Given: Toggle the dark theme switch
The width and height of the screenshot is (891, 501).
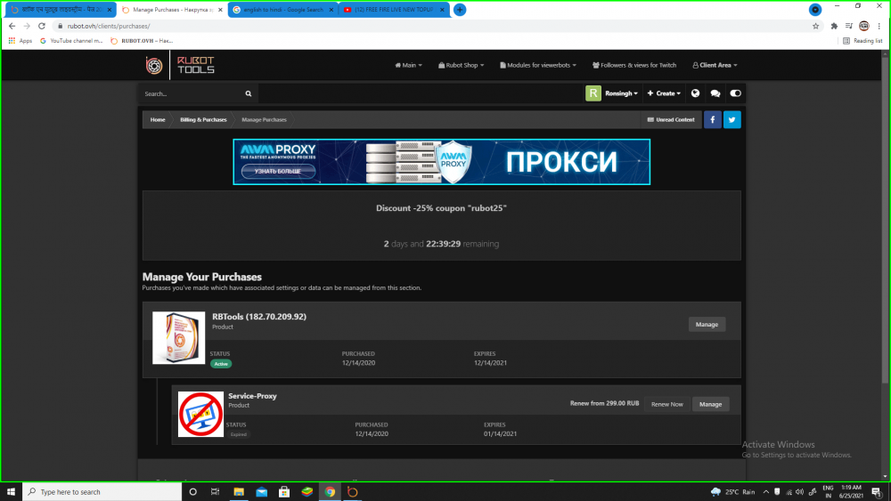Looking at the screenshot, I should (735, 93).
